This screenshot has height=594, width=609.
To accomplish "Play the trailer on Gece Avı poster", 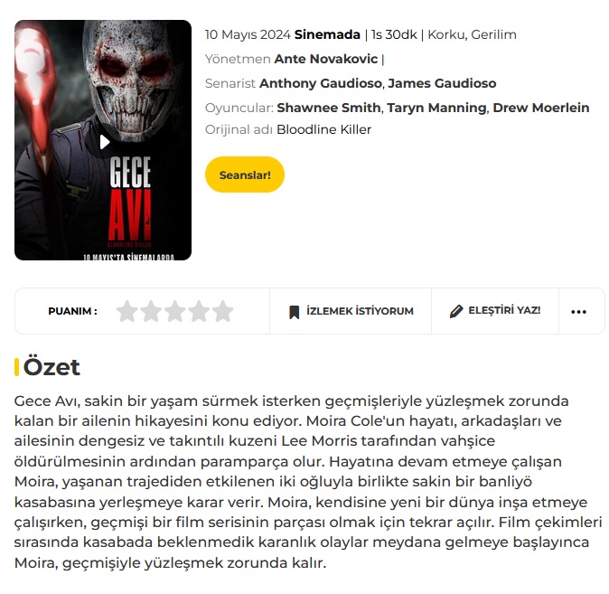I will coord(105,142).
